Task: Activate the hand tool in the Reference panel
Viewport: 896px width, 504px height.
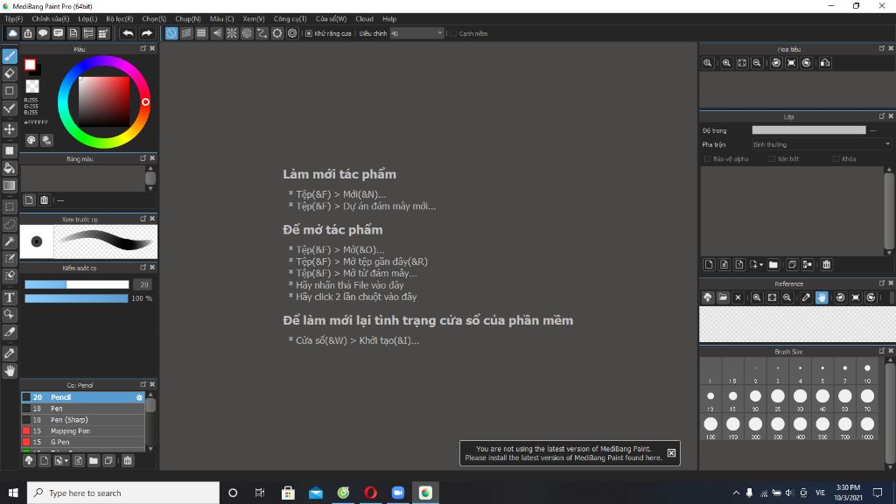Action: 822,297
